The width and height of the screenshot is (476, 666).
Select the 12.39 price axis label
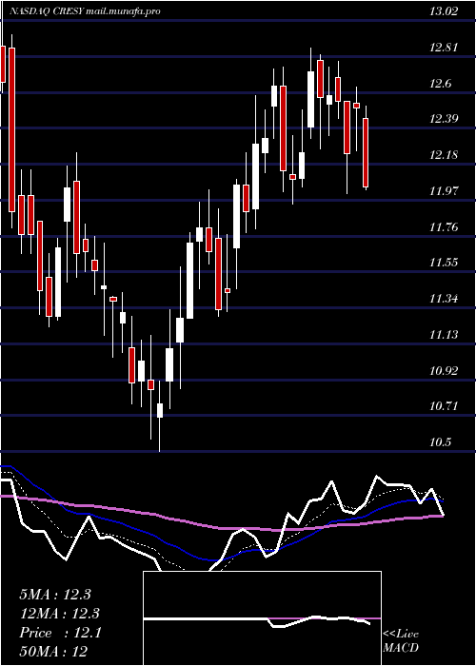point(444,119)
